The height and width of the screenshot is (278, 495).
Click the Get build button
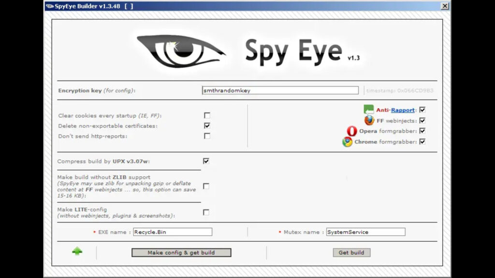click(x=351, y=252)
